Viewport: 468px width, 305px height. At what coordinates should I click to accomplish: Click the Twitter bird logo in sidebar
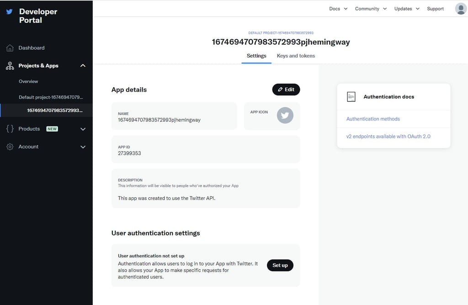(9, 11)
